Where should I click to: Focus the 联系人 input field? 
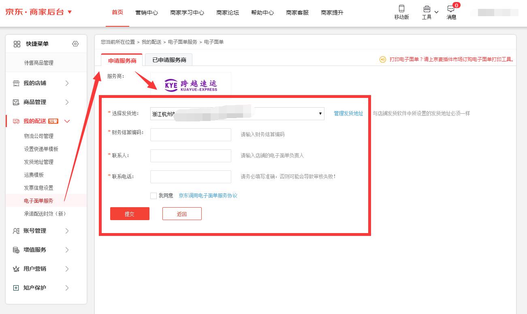pos(191,156)
